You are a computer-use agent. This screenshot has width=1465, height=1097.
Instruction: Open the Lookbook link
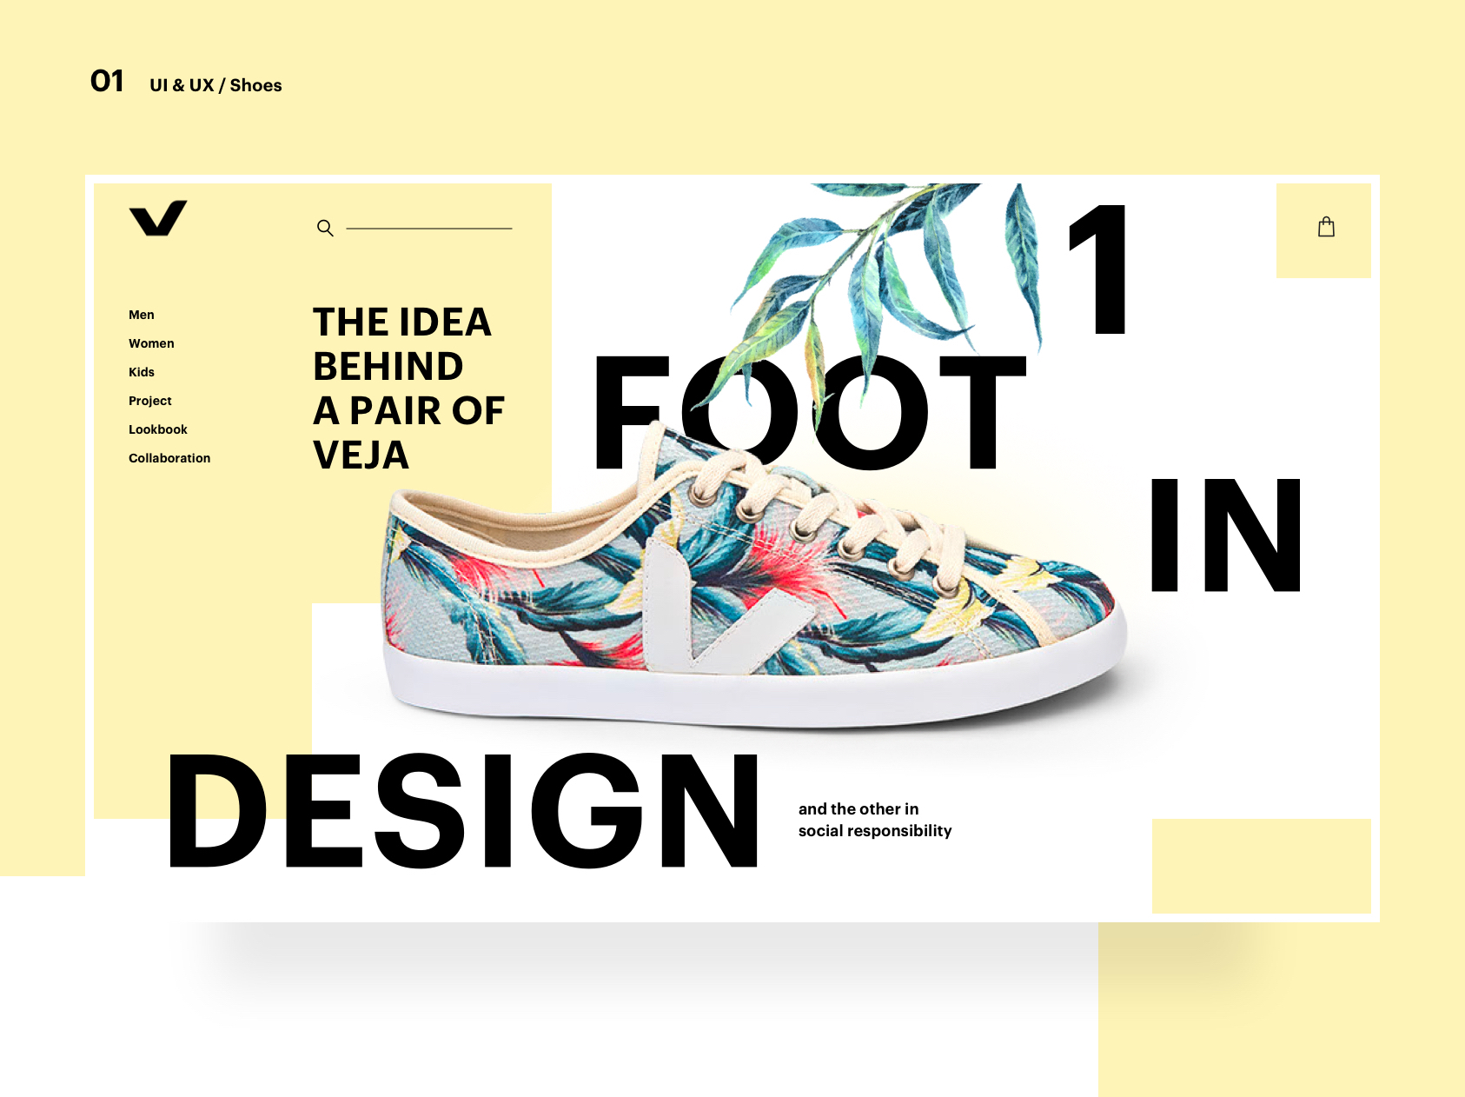click(x=158, y=429)
